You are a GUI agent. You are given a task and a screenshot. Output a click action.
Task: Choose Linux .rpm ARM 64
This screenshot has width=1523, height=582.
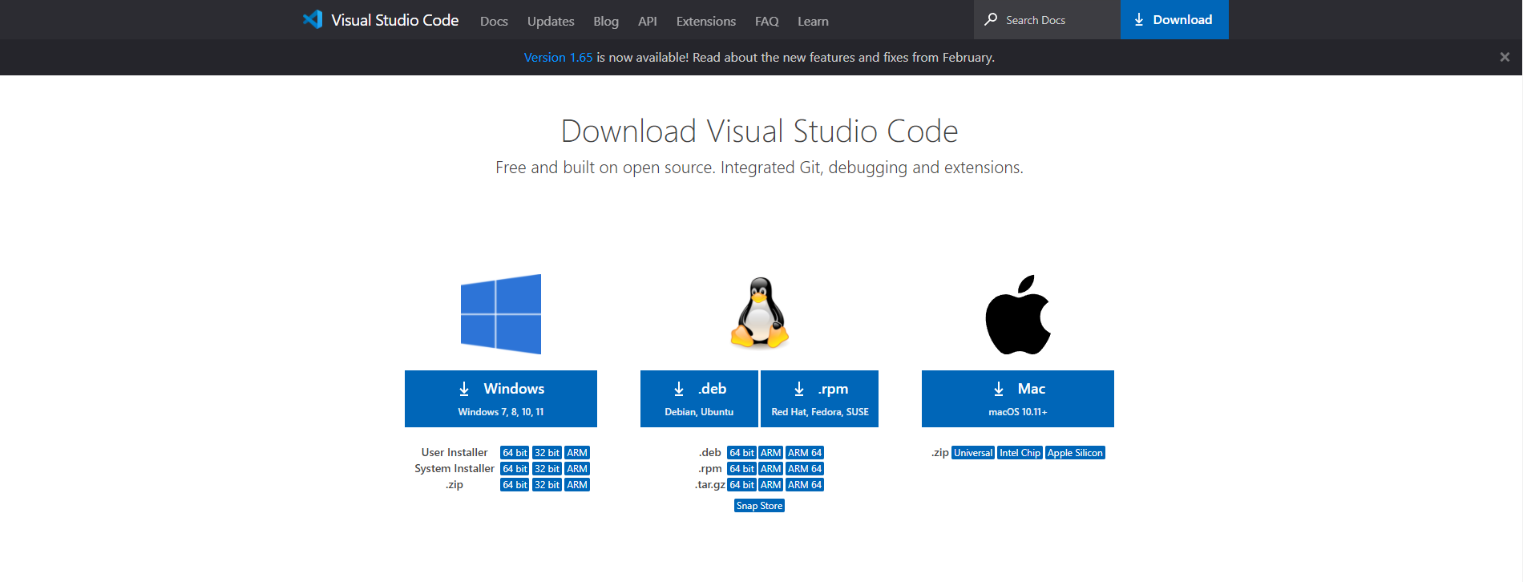tap(805, 469)
